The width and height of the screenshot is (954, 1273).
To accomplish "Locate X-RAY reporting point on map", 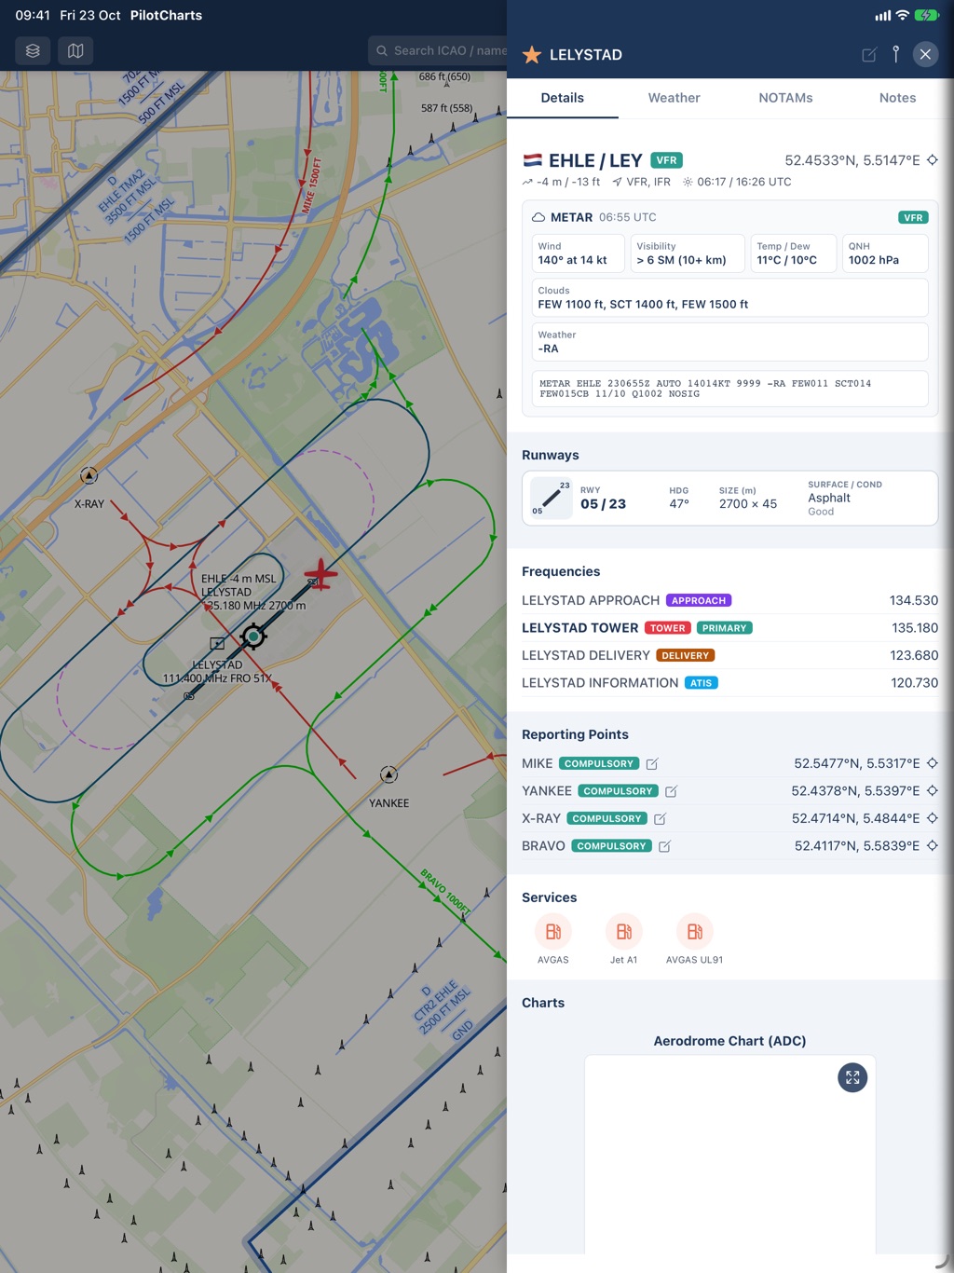I will coord(933,818).
